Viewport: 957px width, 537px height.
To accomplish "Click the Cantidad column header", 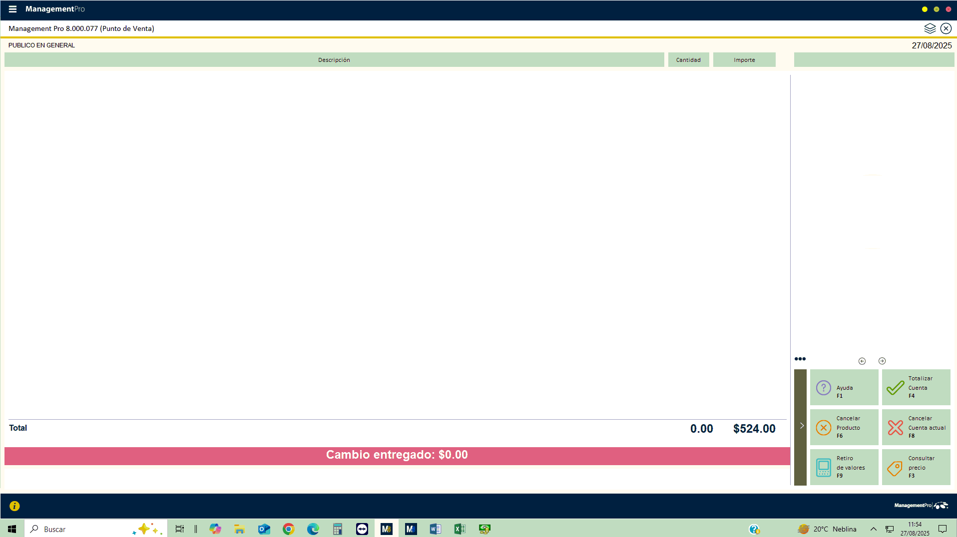I will pyautogui.click(x=688, y=60).
